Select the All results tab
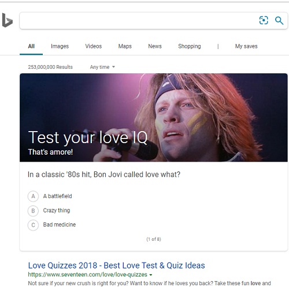 pyautogui.click(x=31, y=46)
